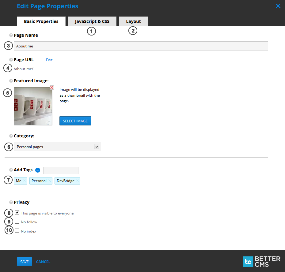This screenshot has height=272, width=285.
Task: Click the help icon next to Privacy
Action: 11,202
